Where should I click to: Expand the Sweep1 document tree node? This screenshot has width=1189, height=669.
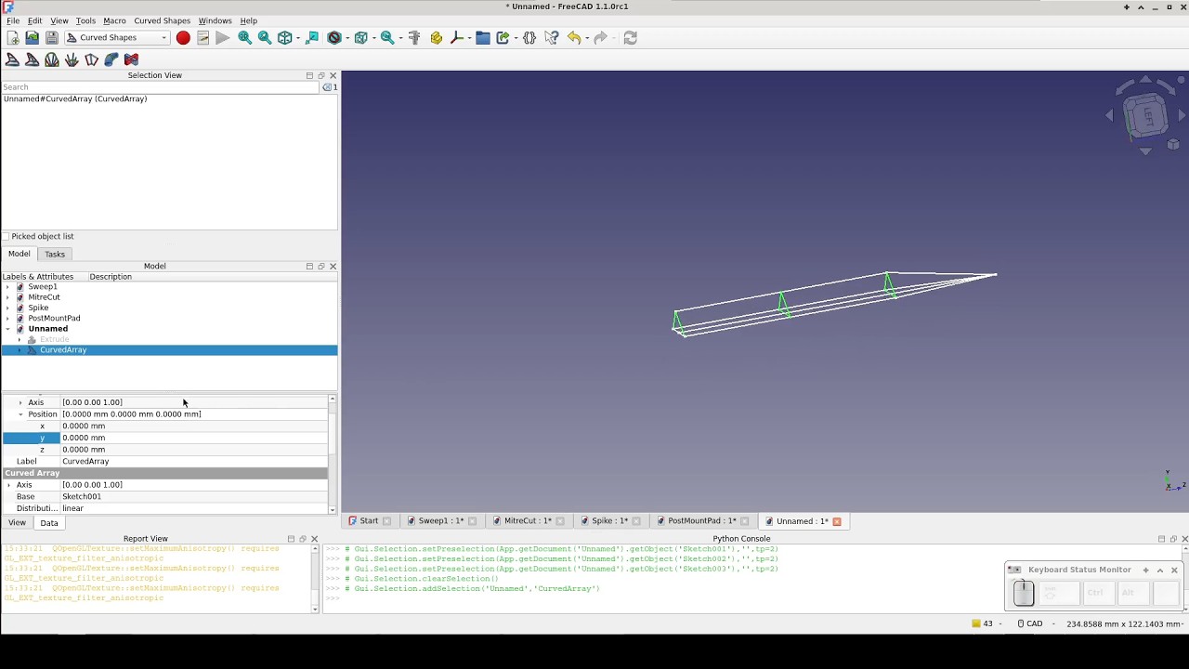click(x=8, y=287)
